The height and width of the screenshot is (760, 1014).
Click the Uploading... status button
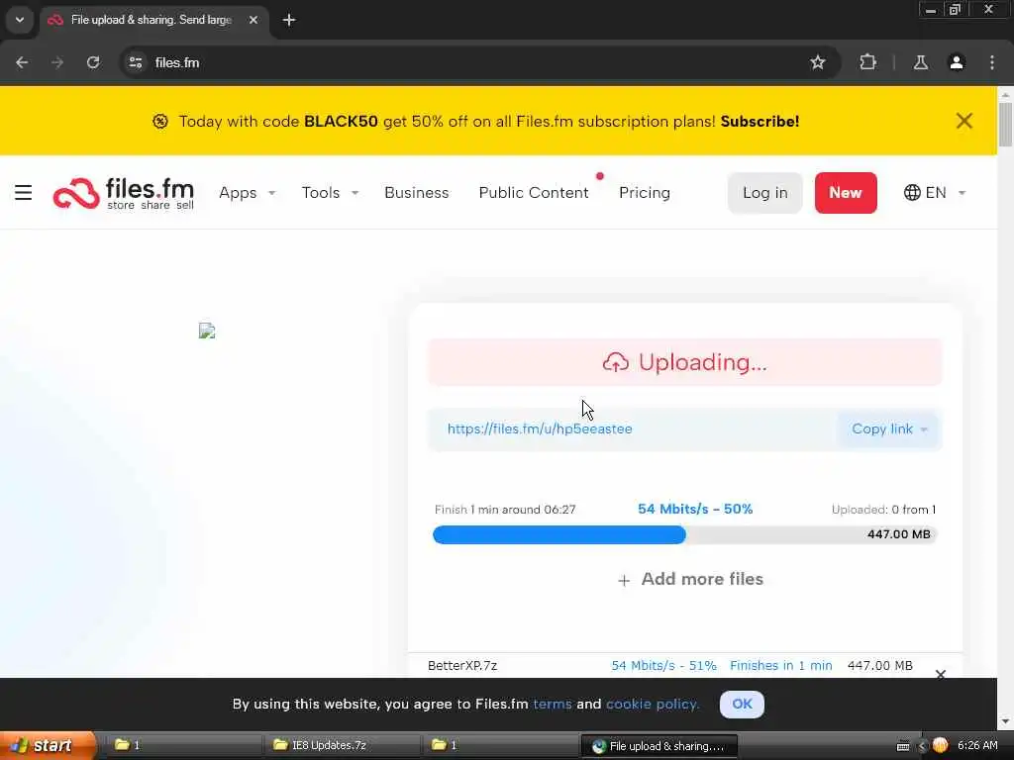(685, 362)
